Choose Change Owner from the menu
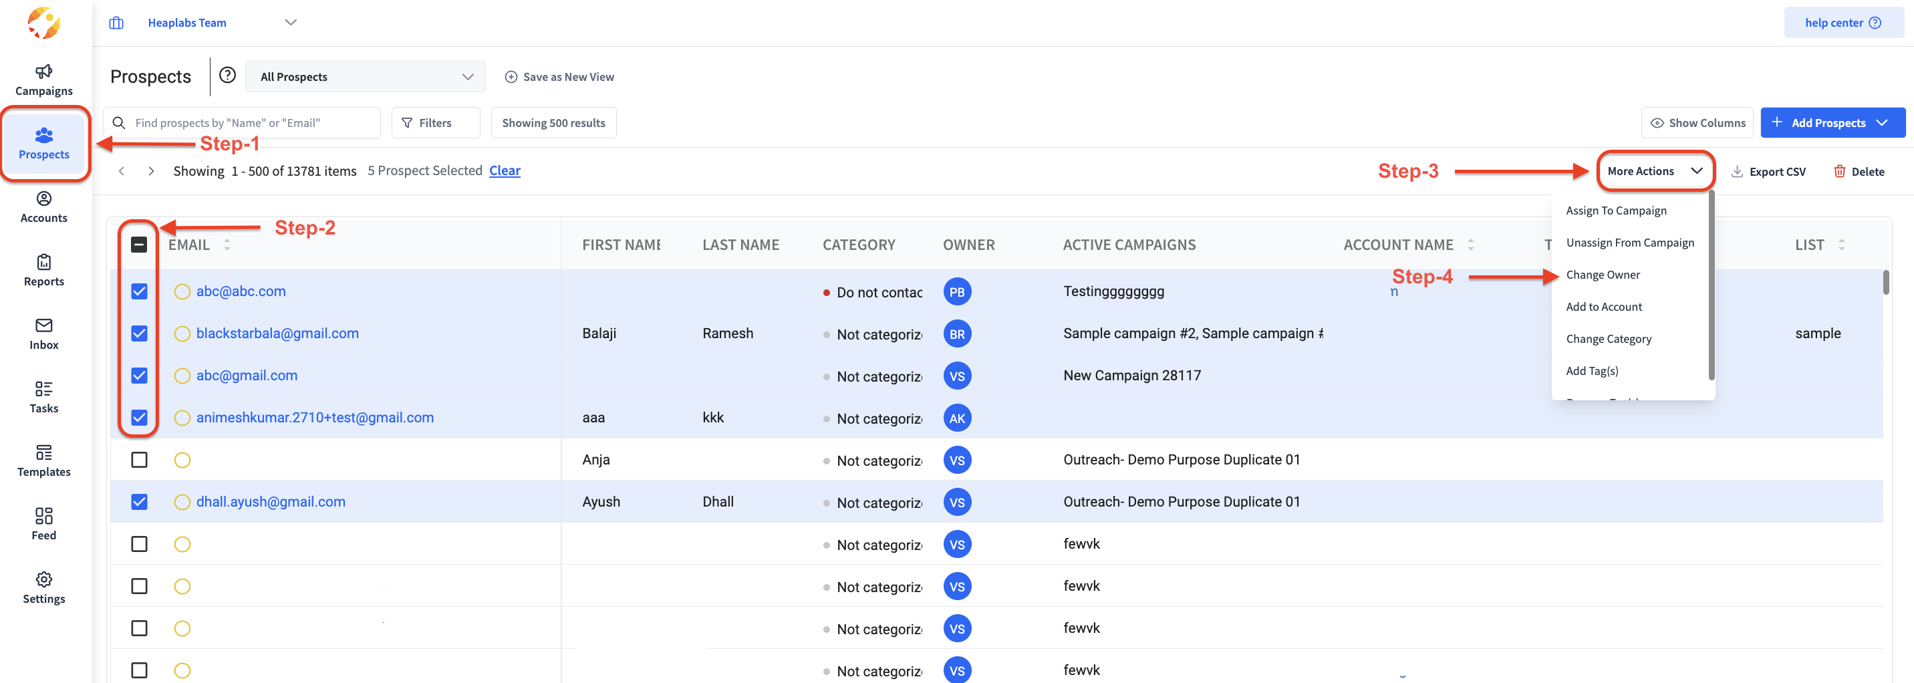This screenshot has height=683, width=1914. 1603,275
